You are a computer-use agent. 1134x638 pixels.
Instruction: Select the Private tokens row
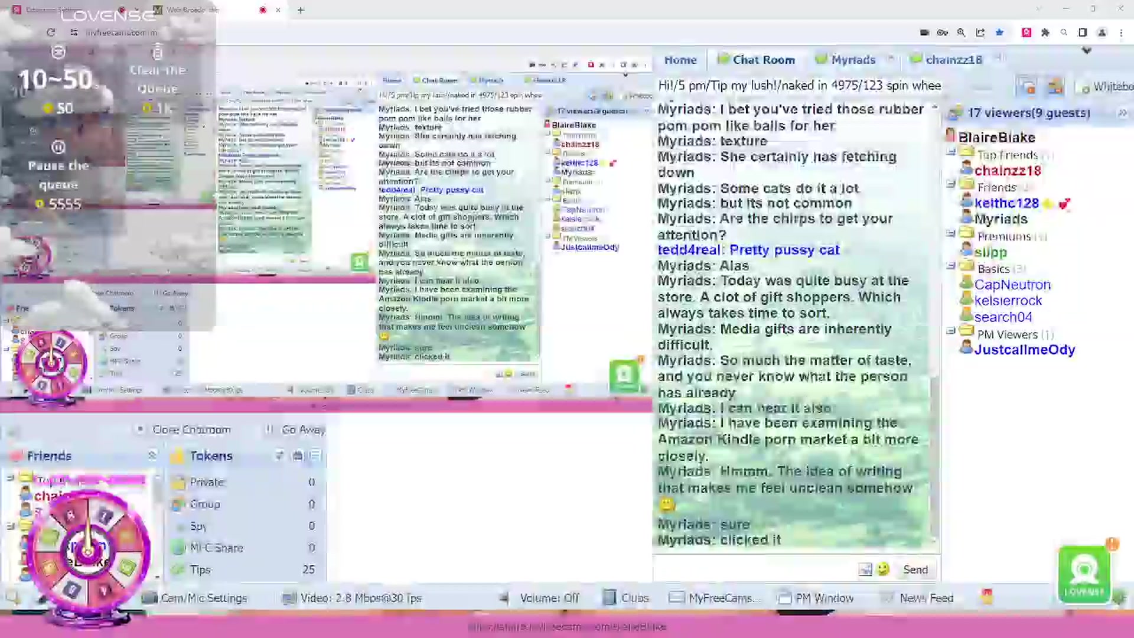pos(245,482)
